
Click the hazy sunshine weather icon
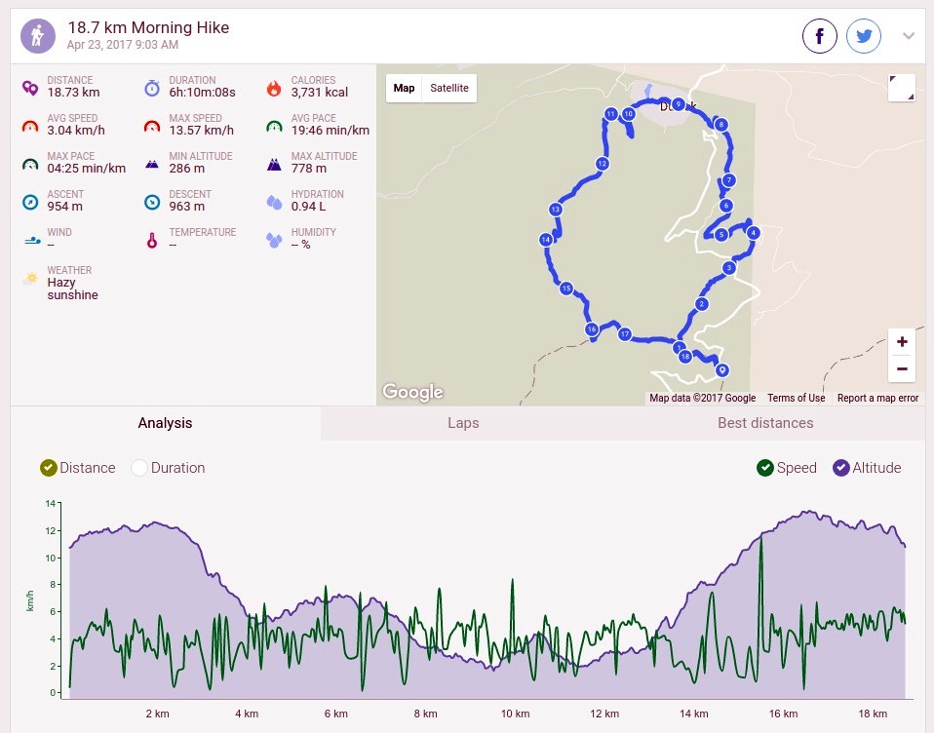click(x=30, y=278)
